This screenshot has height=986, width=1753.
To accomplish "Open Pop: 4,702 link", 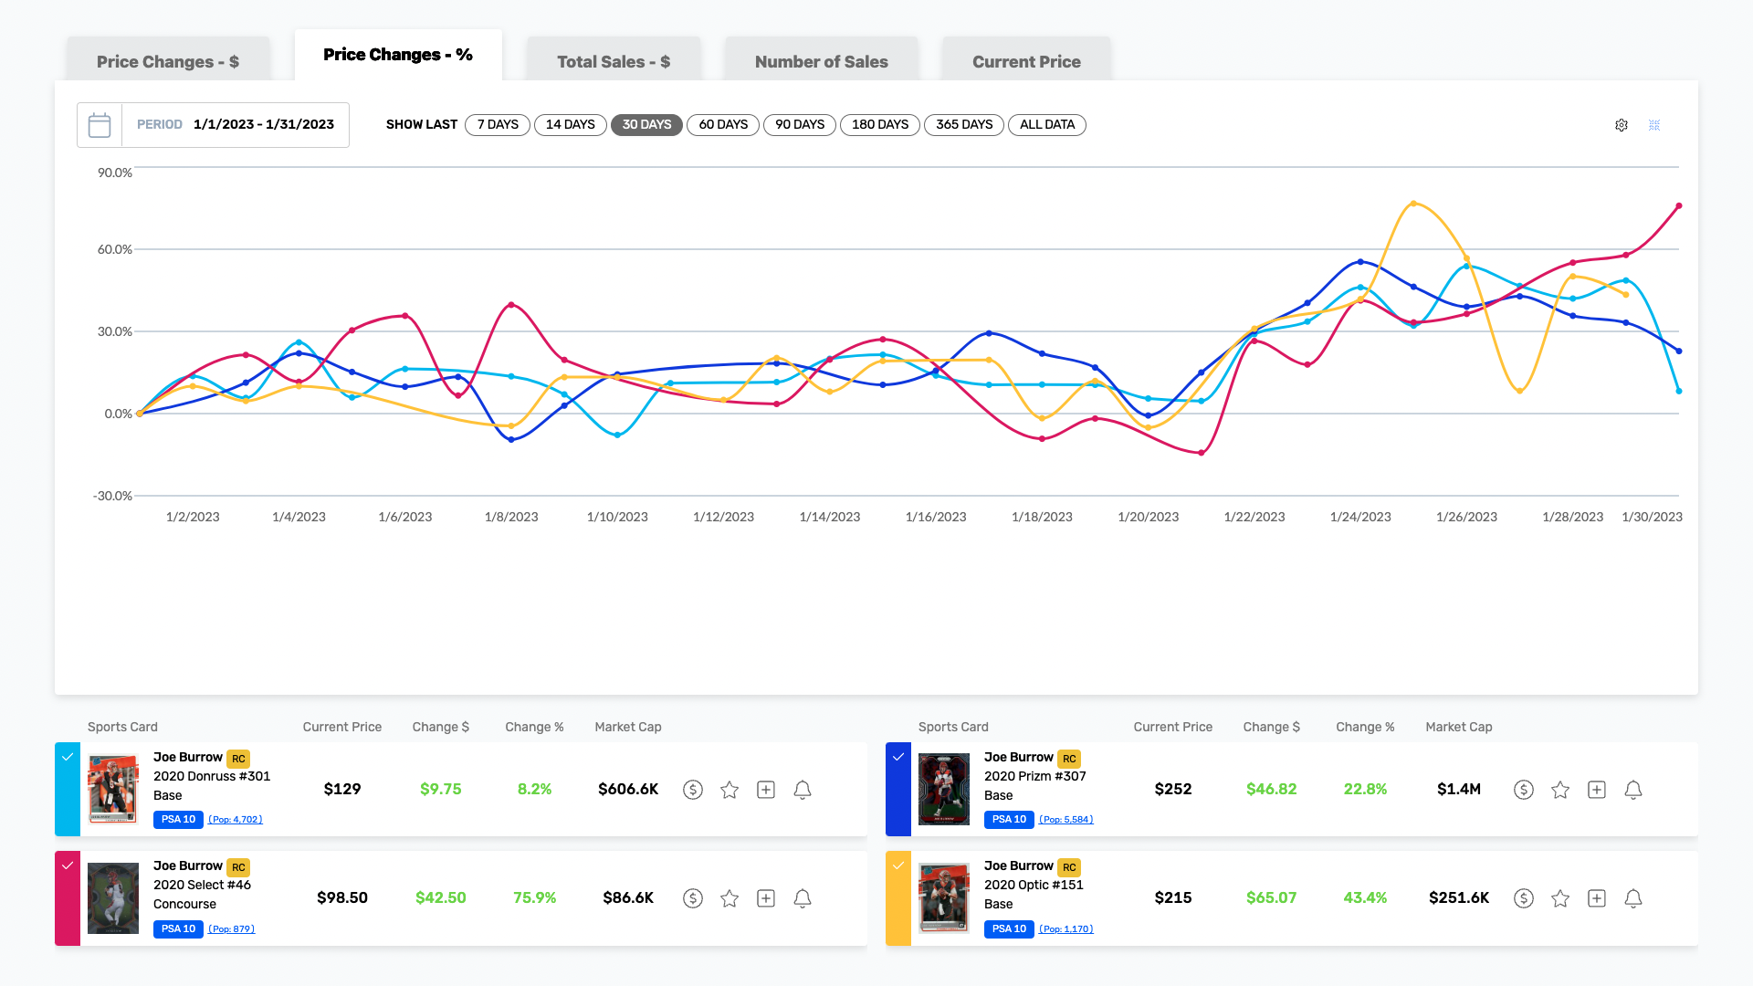I will (x=236, y=820).
